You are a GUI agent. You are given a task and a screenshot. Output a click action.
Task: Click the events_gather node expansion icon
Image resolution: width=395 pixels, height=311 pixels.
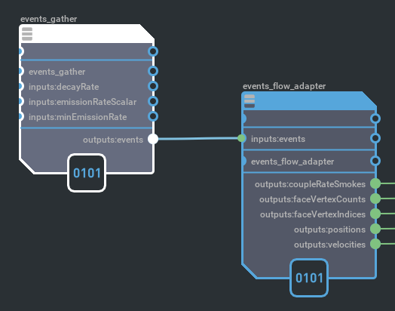click(27, 34)
